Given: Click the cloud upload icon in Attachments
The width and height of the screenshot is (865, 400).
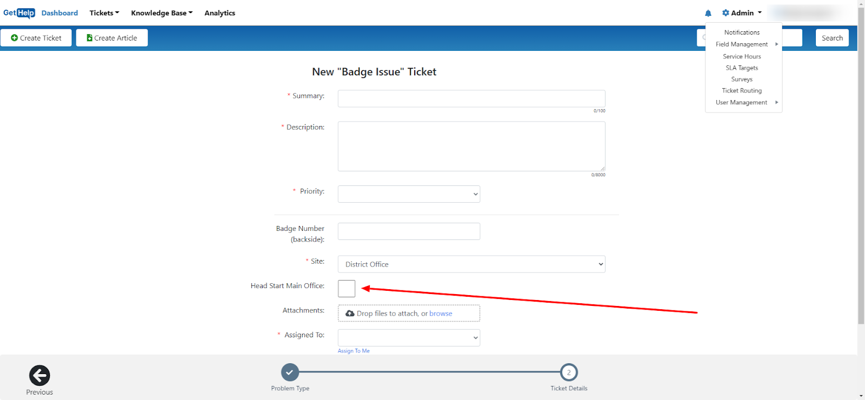Looking at the screenshot, I should point(350,314).
